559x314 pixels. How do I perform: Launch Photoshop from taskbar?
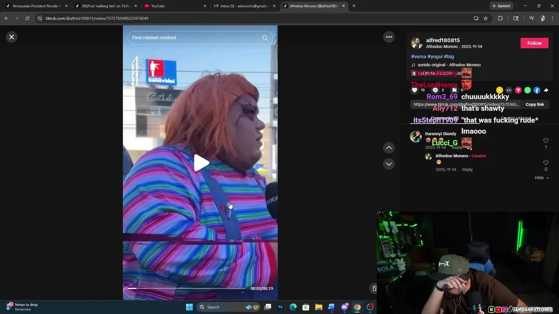280,307
